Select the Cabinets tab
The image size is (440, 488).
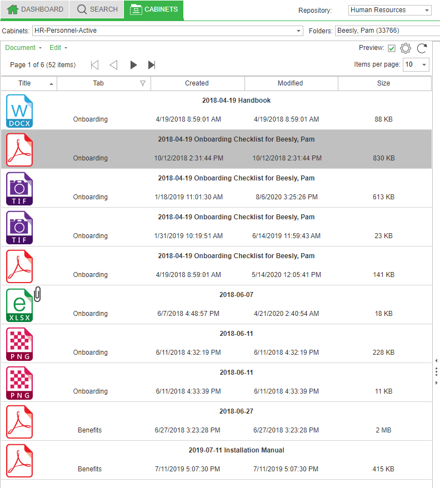[154, 9]
